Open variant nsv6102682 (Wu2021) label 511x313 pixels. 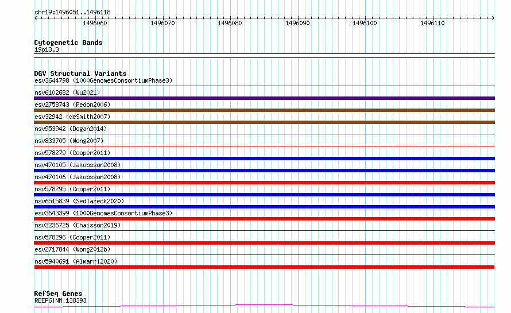(x=67, y=92)
